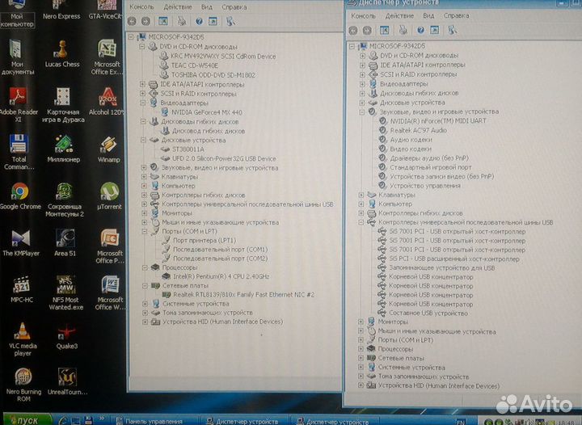Click Help icon in left Device Manager toolbar

(x=199, y=21)
